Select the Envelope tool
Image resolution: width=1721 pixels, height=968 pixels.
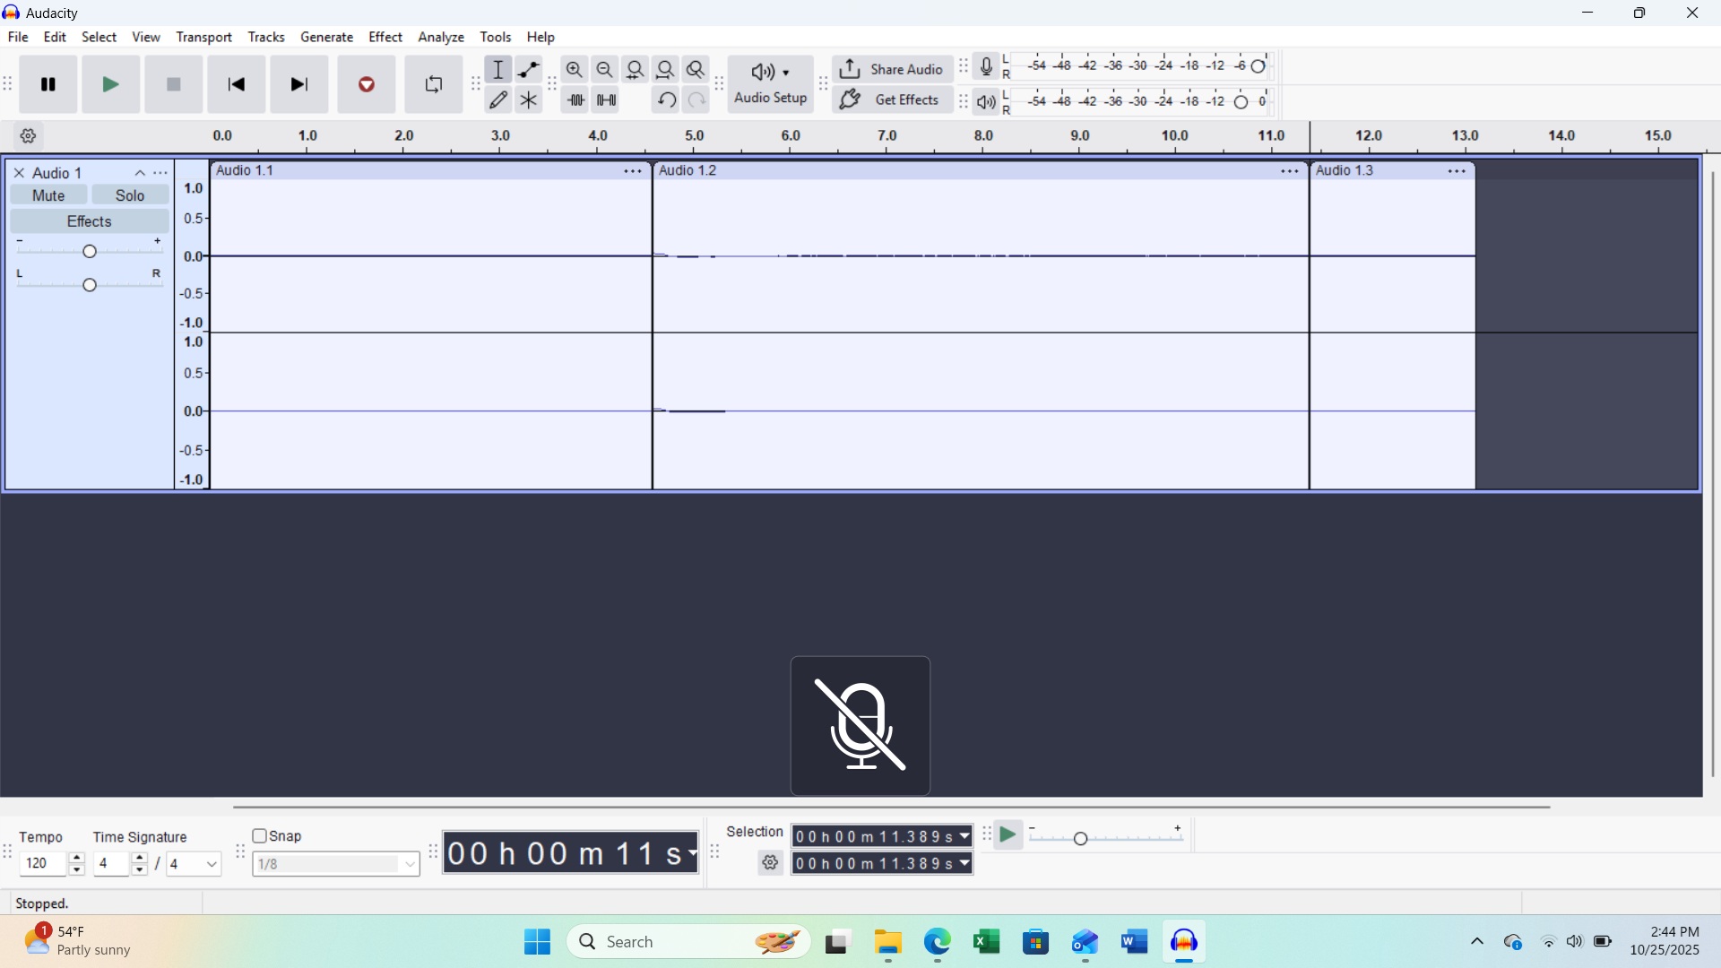529,69
